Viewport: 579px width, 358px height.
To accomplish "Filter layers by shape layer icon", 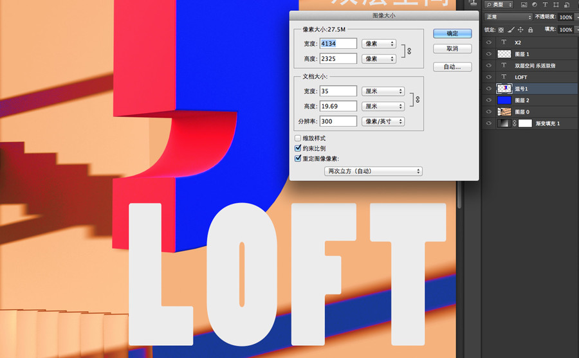I will [x=556, y=4].
